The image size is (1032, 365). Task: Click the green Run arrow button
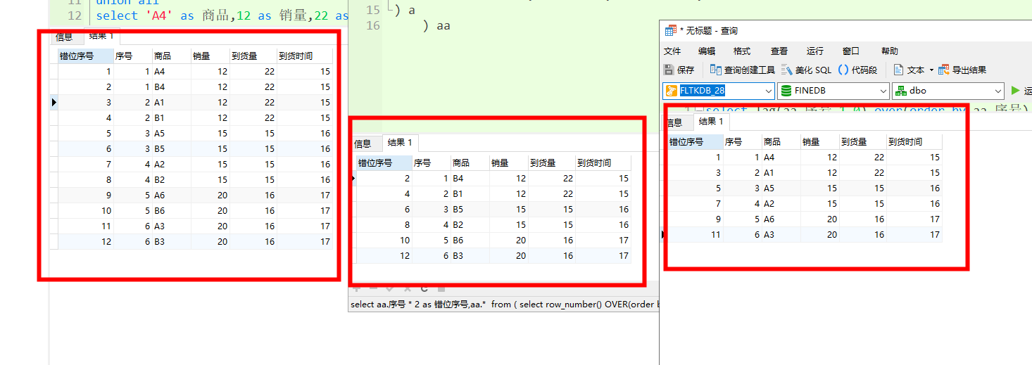1015,90
